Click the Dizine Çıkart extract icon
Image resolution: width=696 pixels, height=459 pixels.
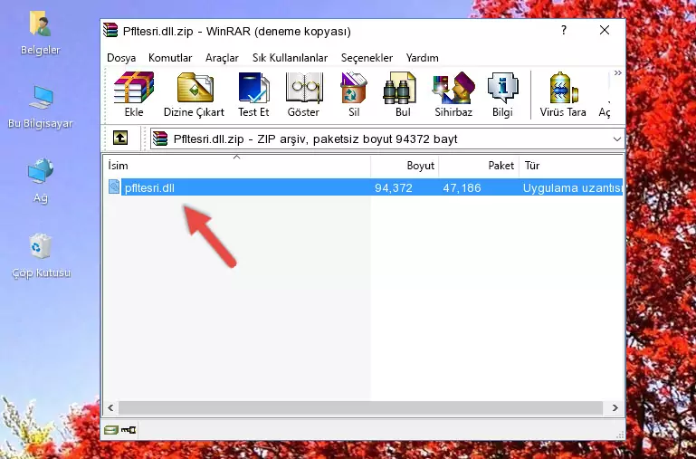pos(195,94)
